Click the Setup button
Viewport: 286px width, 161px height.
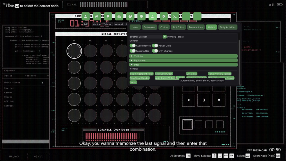(x=133, y=82)
